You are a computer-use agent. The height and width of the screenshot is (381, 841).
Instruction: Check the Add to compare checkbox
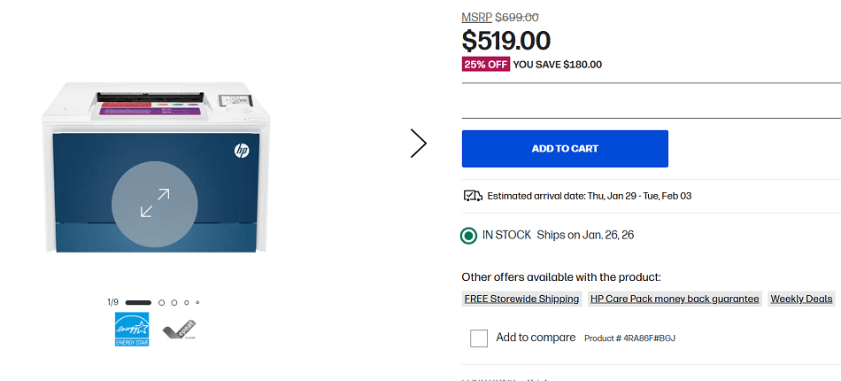click(479, 338)
